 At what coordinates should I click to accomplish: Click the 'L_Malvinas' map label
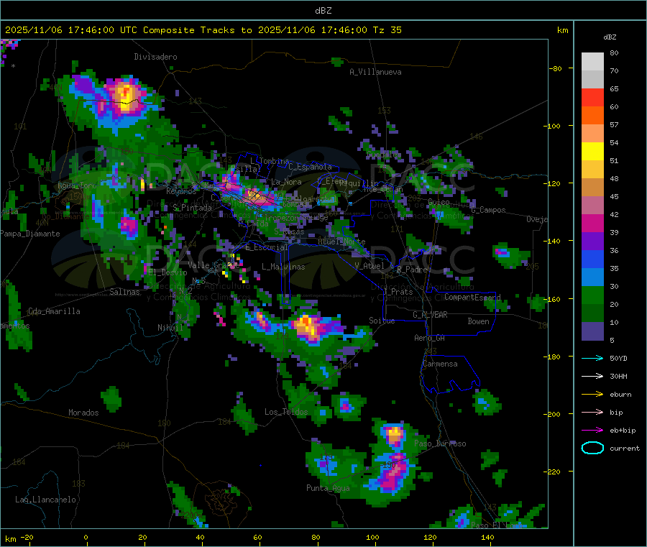283,267
